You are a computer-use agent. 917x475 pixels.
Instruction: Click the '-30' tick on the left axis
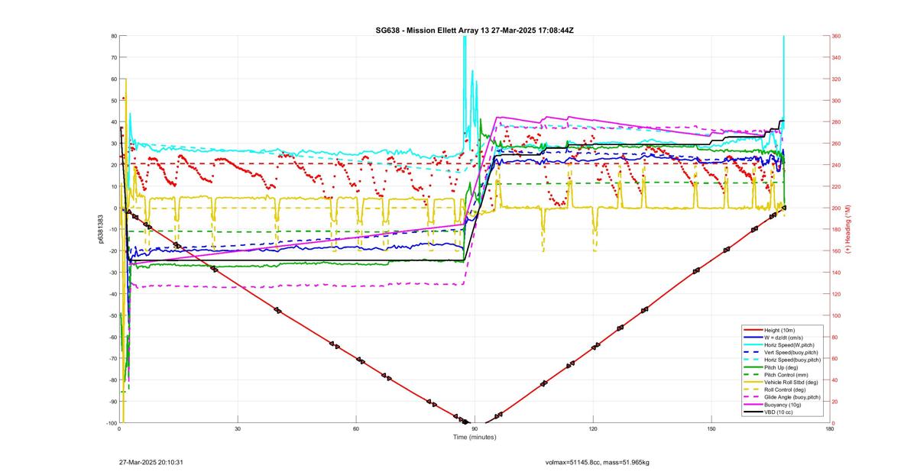(112, 273)
